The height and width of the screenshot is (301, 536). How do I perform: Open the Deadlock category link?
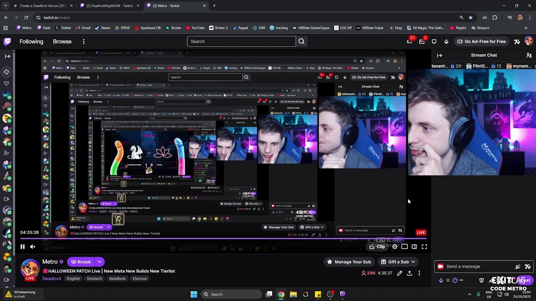click(52, 278)
